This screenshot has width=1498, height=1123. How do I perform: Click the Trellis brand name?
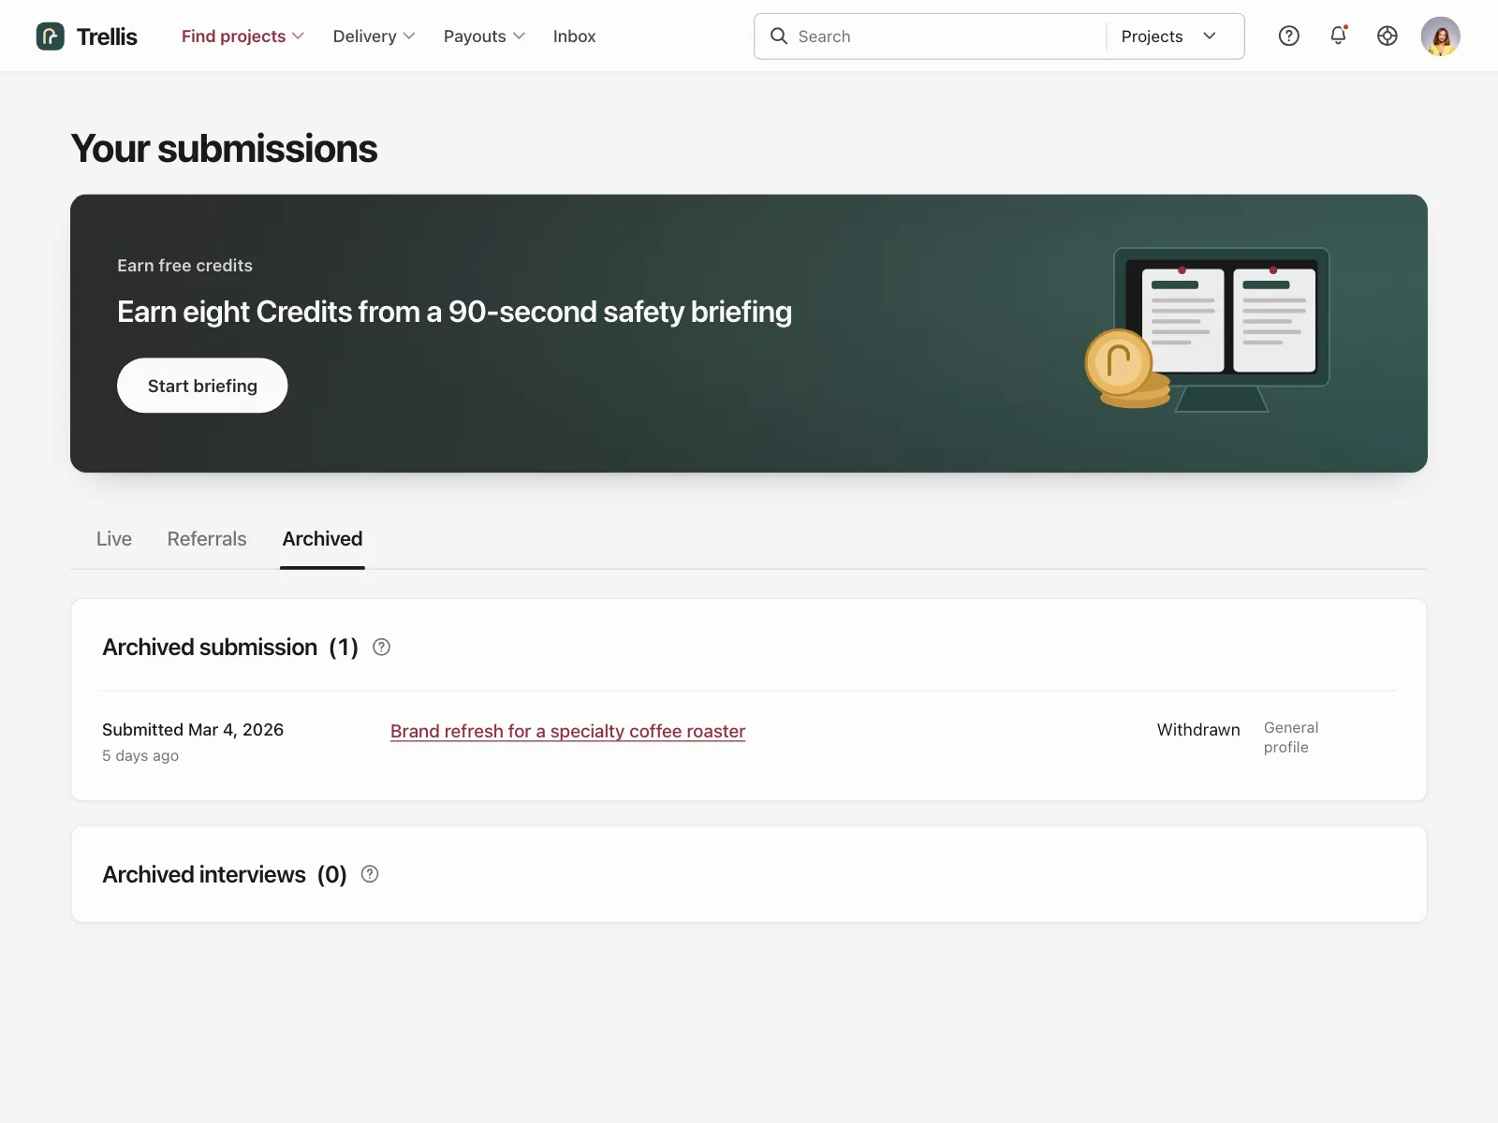click(x=107, y=36)
